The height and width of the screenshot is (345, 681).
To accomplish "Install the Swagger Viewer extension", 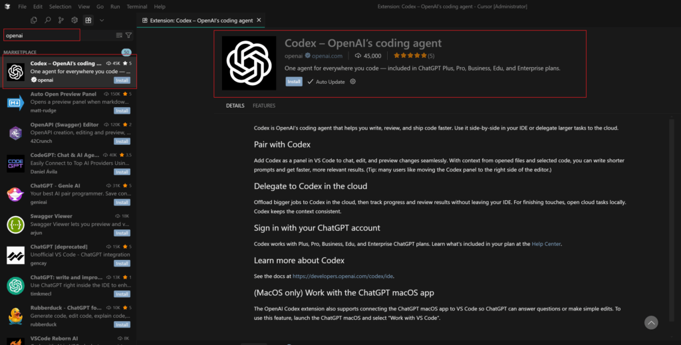I will coord(122,233).
